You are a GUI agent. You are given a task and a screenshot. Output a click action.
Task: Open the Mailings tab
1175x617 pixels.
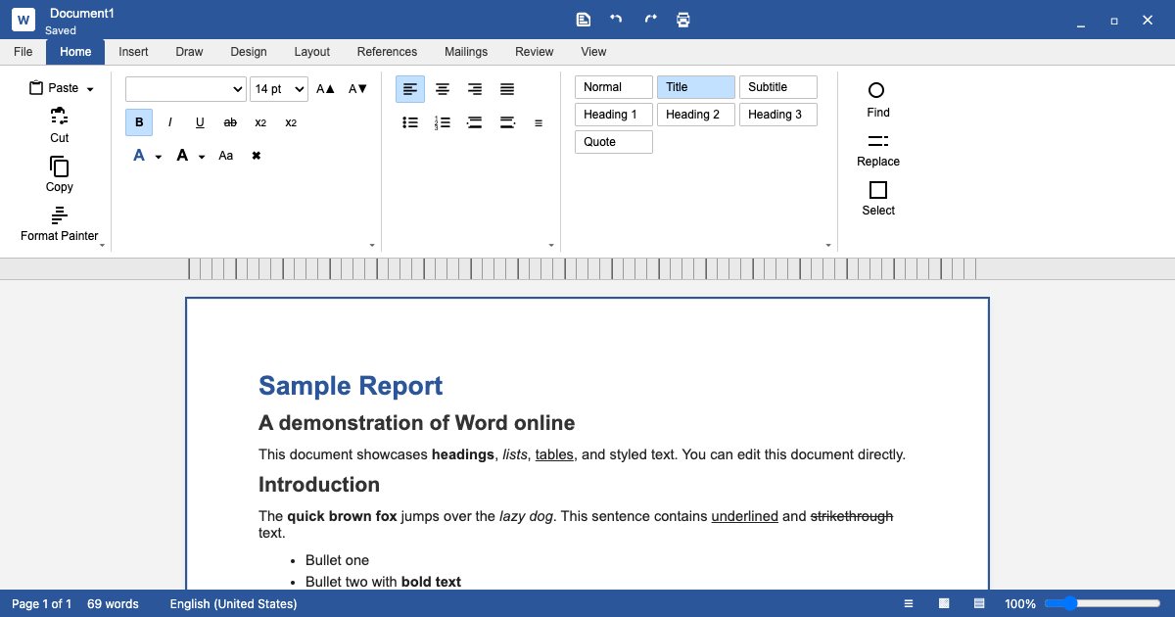pyautogui.click(x=466, y=52)
